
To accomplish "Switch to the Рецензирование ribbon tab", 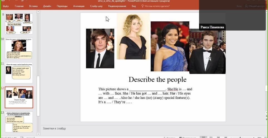I will [117, 6].
